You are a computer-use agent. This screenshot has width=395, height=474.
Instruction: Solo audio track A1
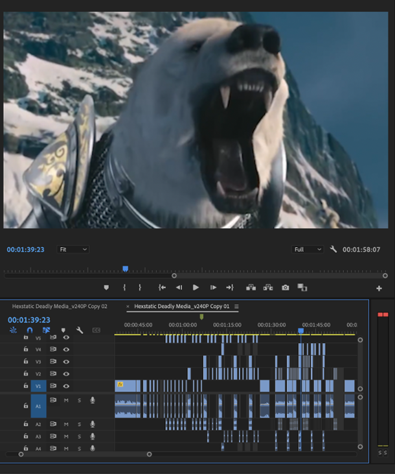click(x=79, y=400)
